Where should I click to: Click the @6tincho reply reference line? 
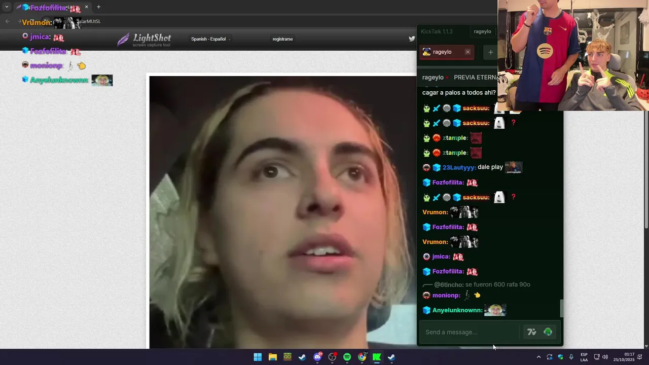[x=476, y=285]
